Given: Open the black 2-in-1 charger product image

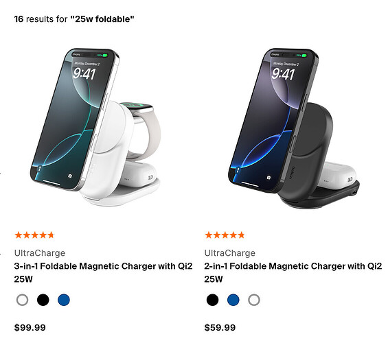Looking at the screenshot, I should pyautogui.click(x=294, y=128).
